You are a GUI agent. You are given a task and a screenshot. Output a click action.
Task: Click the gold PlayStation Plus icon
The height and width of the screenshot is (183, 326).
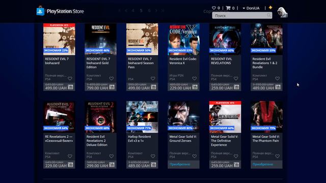coord(270,8)
